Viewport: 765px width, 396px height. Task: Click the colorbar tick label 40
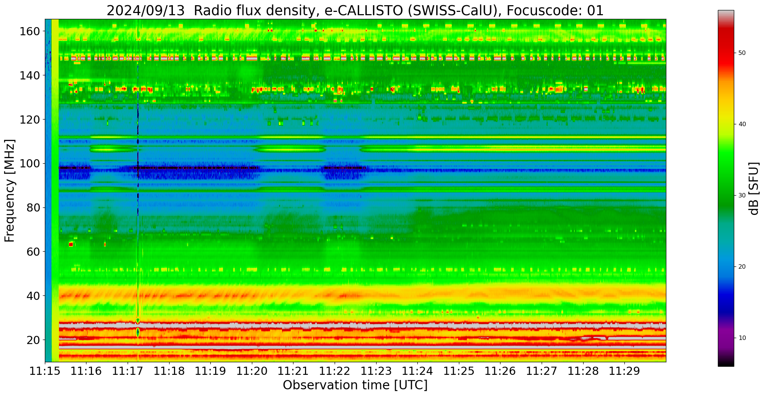click(742, 124)
